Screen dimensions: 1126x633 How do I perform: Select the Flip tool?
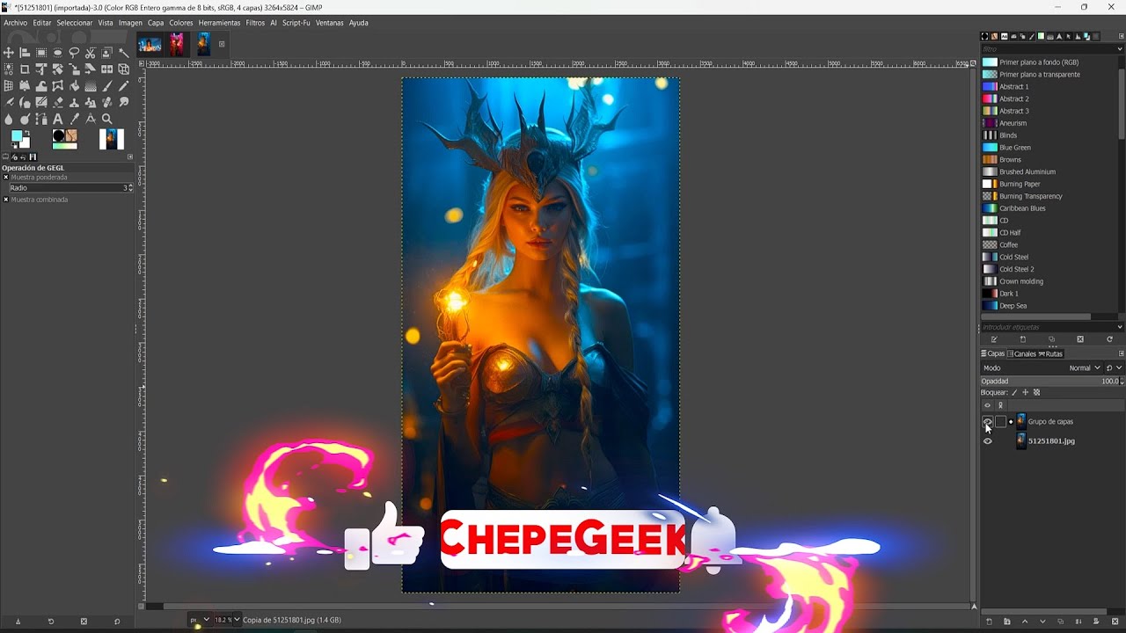(x=106, y=69)
